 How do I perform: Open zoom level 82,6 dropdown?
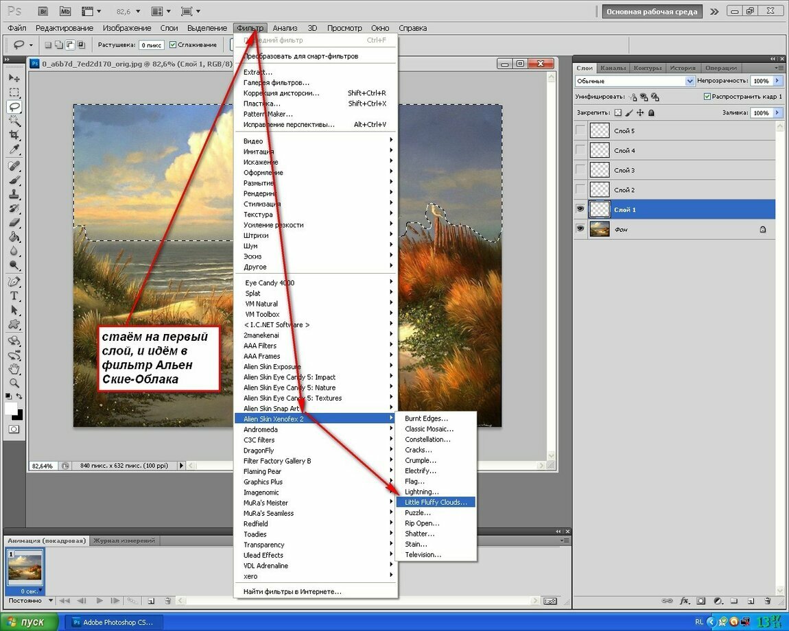(138, 11)
